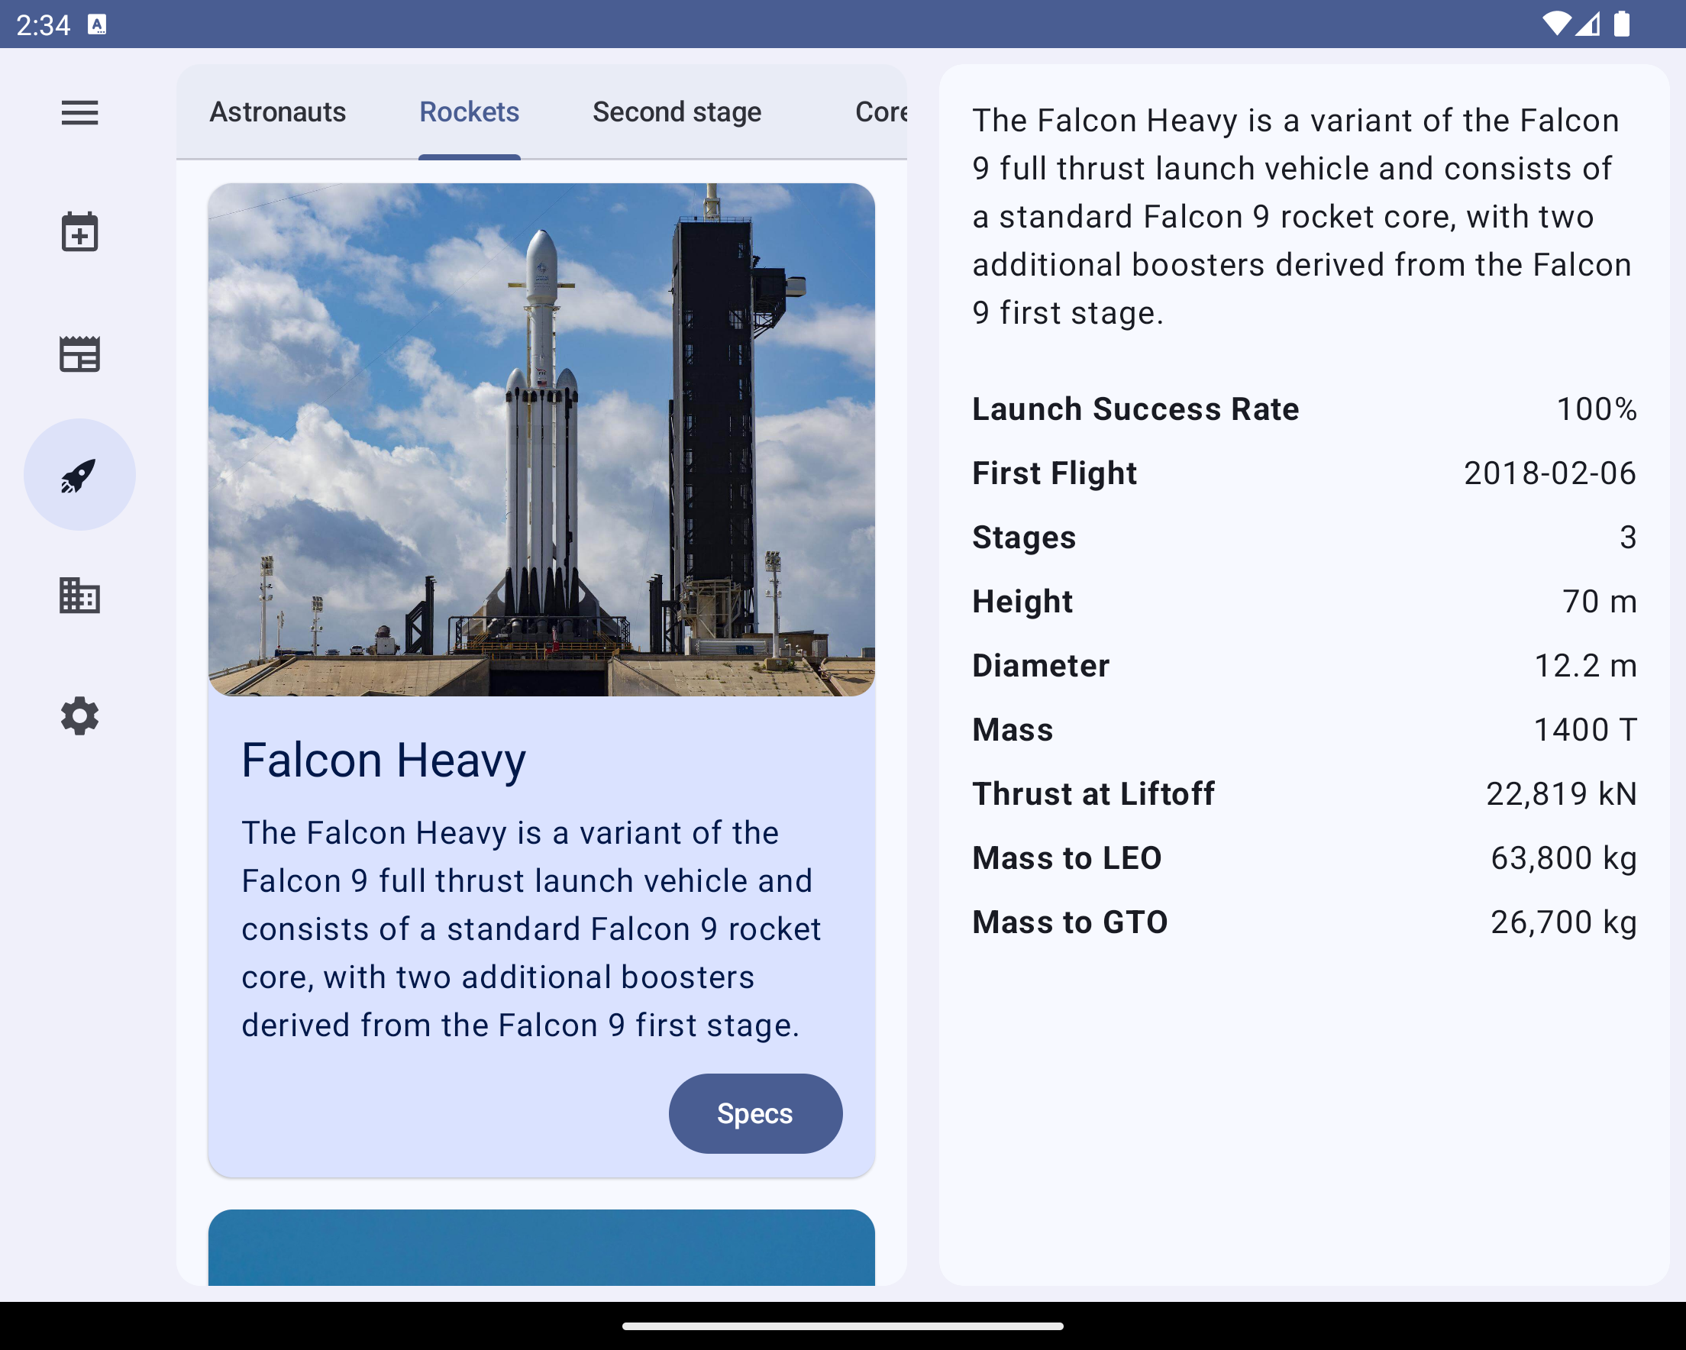
Task: Tap the home gesture bar
Action: pos(843,1326)
